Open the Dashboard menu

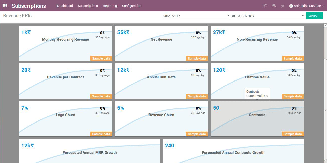pos(65,6)
